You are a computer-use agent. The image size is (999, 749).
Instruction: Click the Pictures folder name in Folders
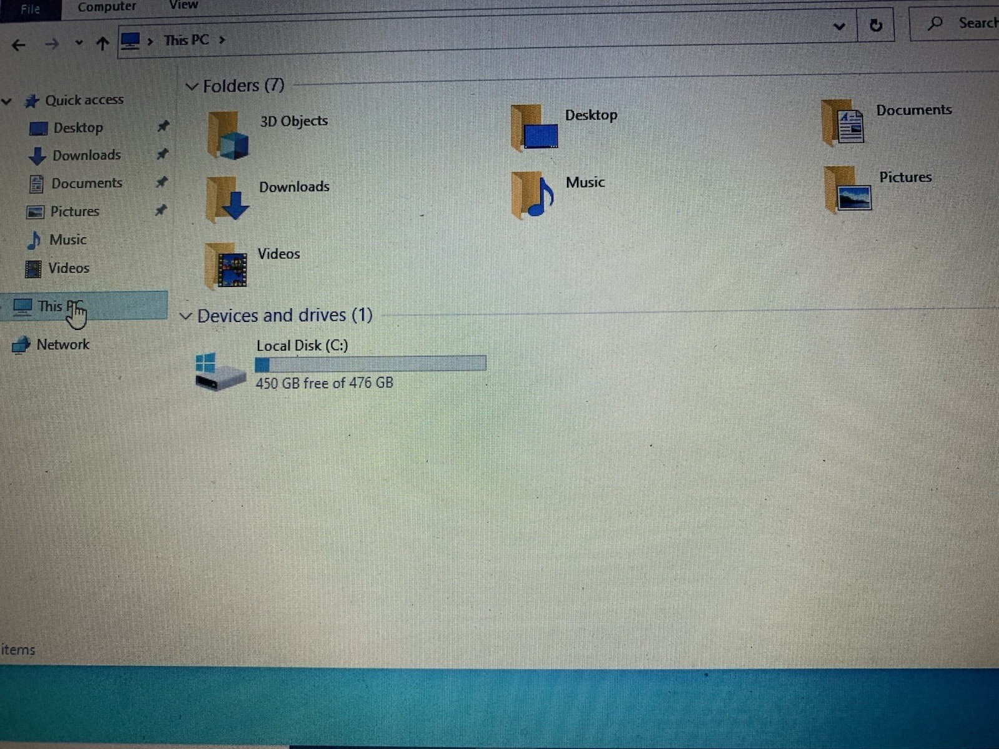point(905,177)
